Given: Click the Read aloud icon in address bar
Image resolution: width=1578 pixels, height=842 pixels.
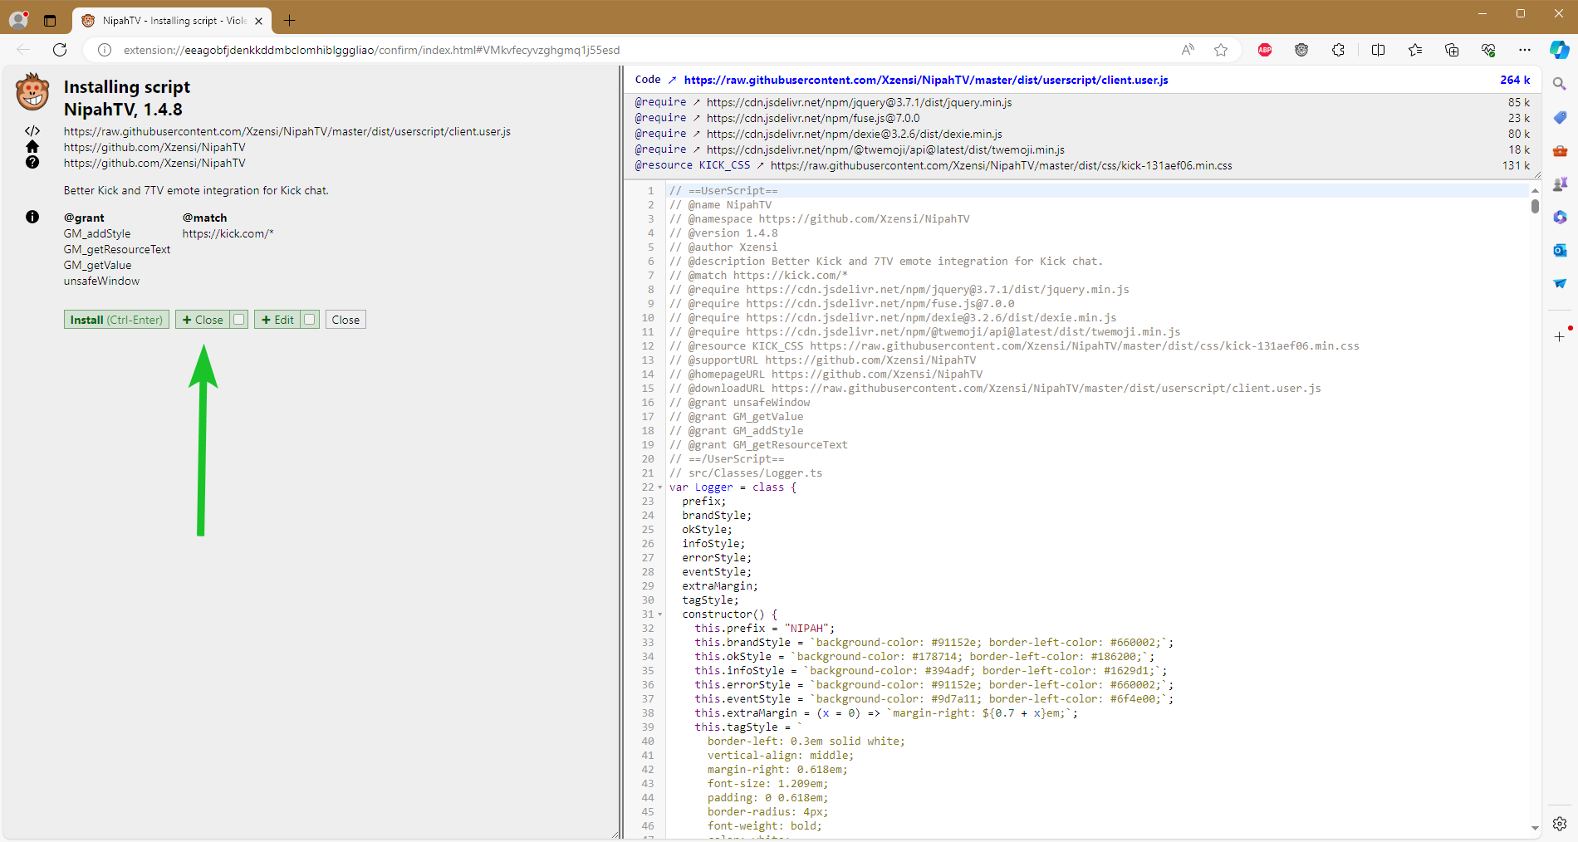Looking at the screenshot, I should tap(1188, 50).
